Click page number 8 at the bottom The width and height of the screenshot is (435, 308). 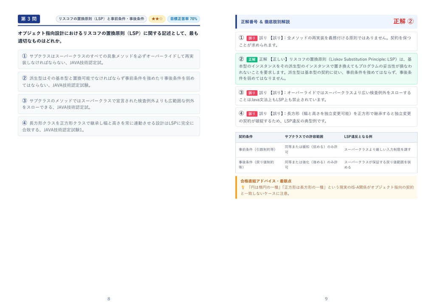pyautogui.click(x=109, y=299)
